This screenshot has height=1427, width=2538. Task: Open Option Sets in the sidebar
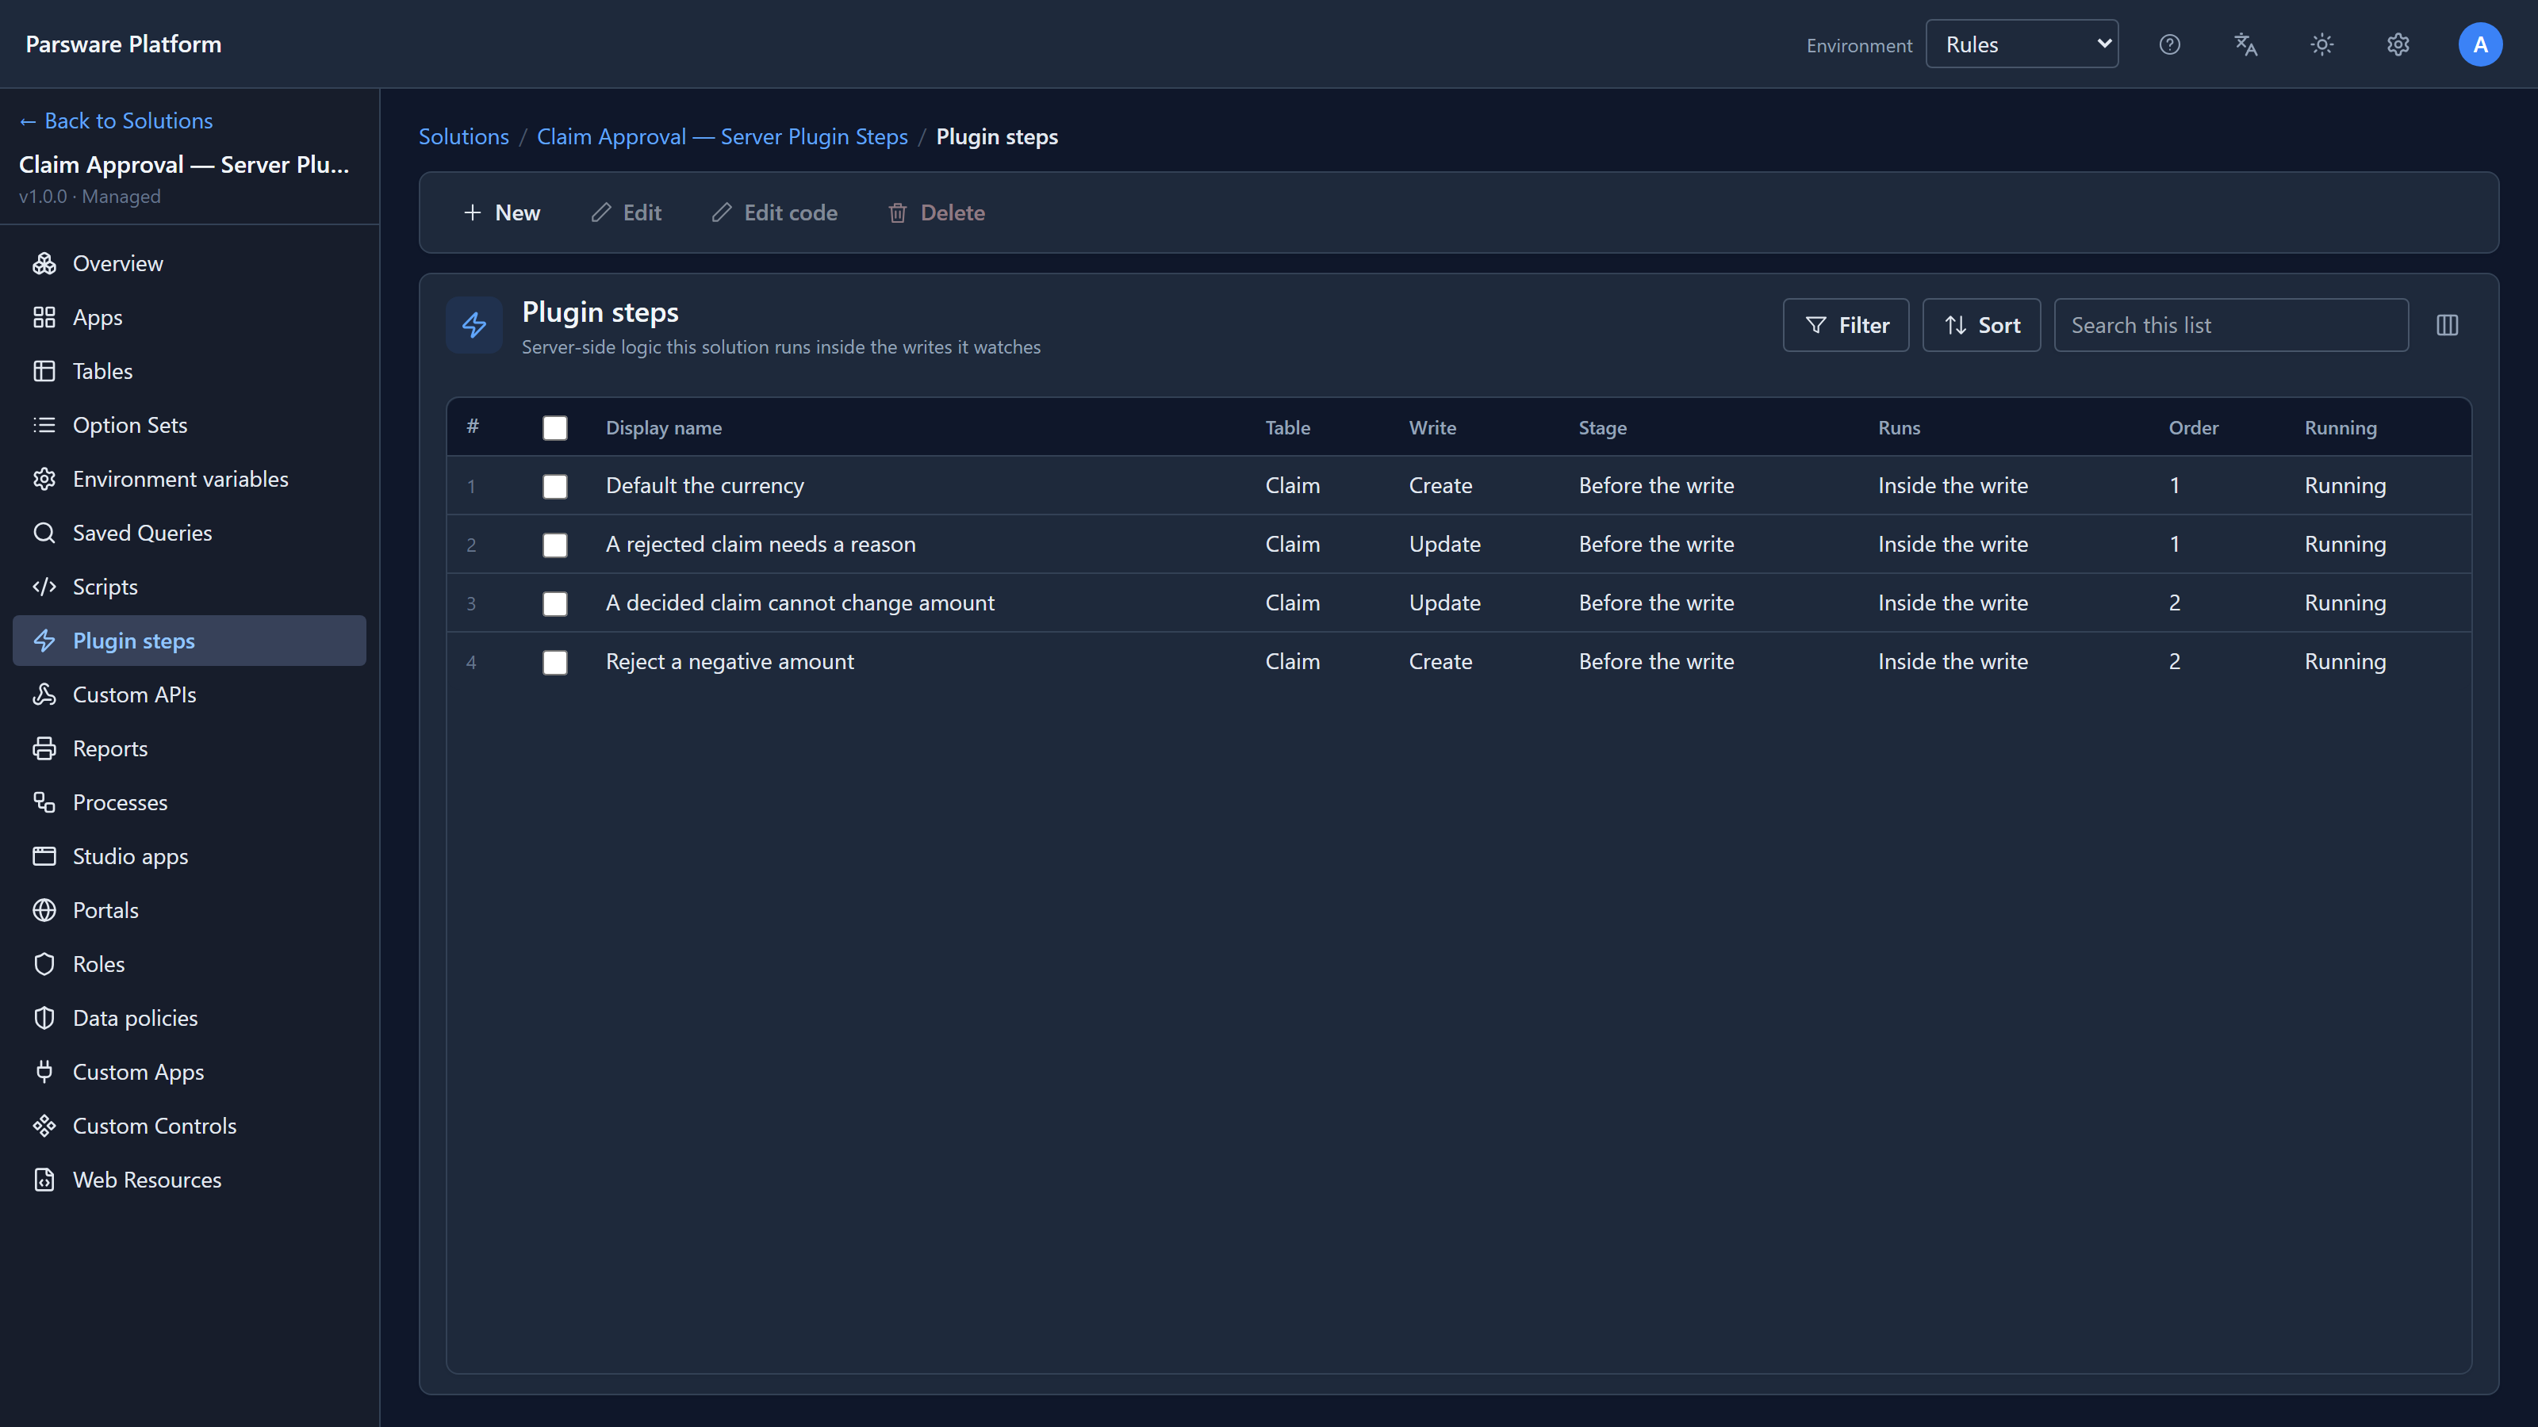[190, 426]
